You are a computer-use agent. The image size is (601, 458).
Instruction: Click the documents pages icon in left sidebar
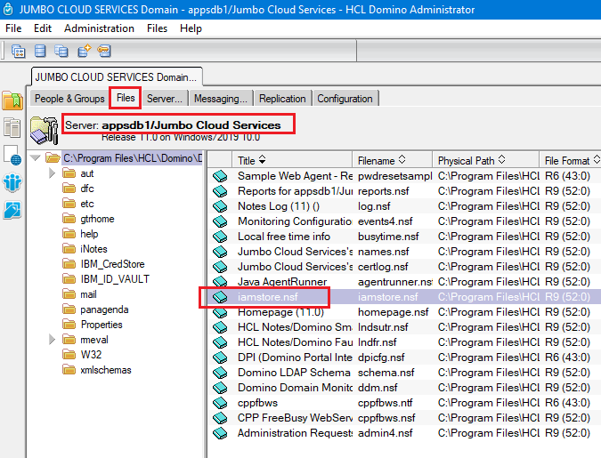point(12,127)
